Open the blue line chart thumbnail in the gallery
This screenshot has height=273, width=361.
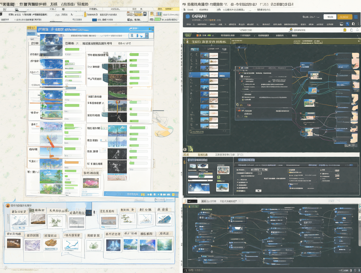click(x=72, y=245)
